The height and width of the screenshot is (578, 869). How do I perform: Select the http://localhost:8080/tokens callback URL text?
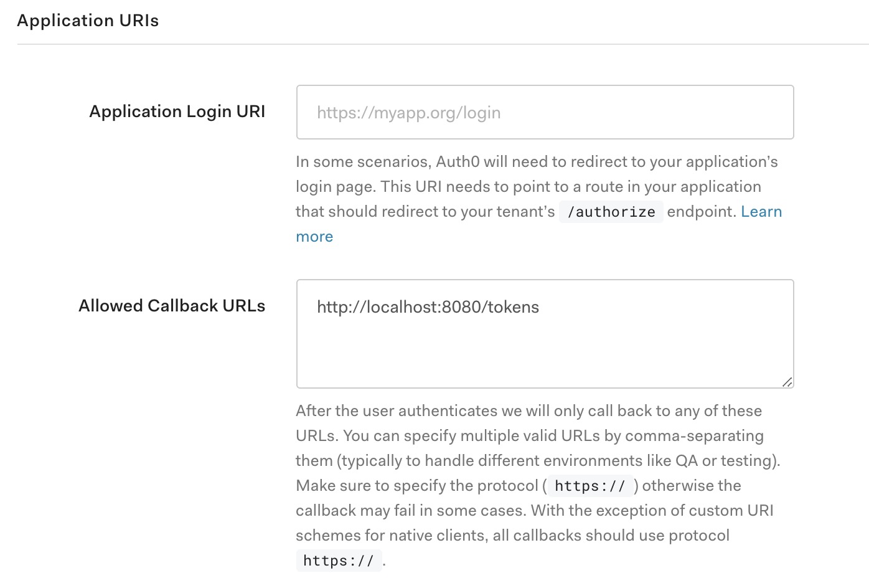(x=428, y=307)
